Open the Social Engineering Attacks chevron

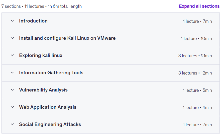(12, 124)
